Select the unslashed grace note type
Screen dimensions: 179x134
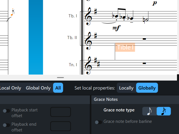(x=149, y=111)
